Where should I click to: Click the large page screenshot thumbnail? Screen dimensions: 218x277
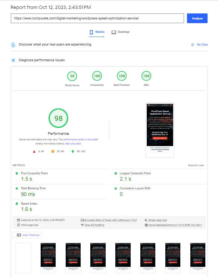pyautogui.click(x=160, y=130)
